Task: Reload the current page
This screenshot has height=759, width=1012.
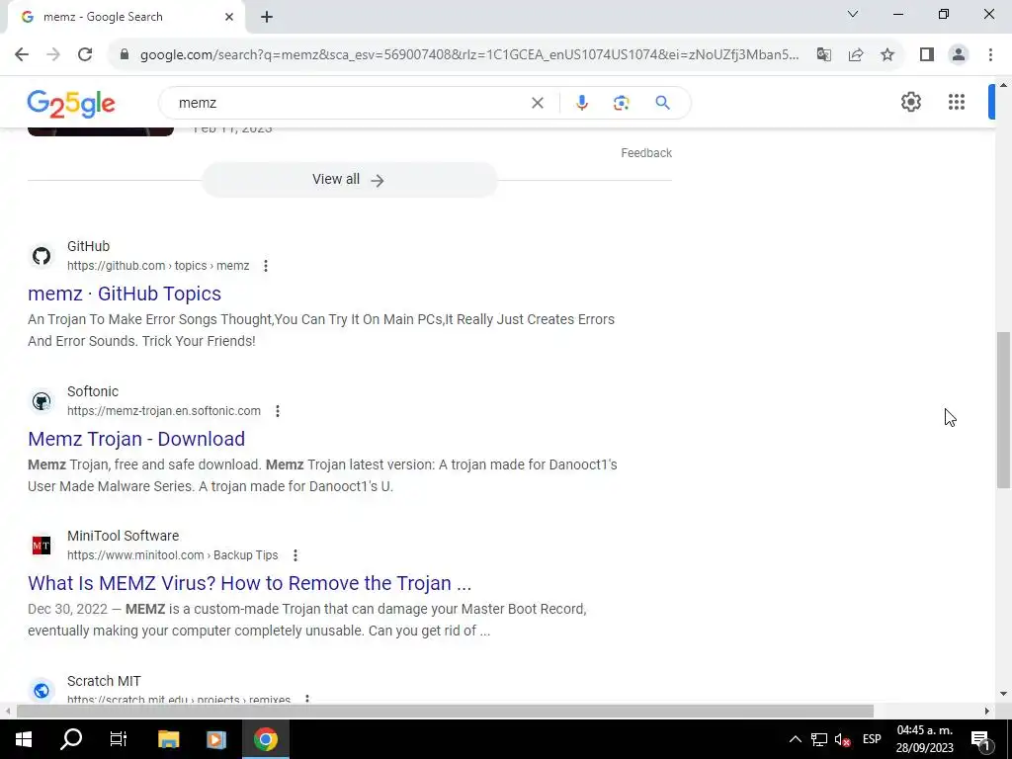Action: [85, 54]
